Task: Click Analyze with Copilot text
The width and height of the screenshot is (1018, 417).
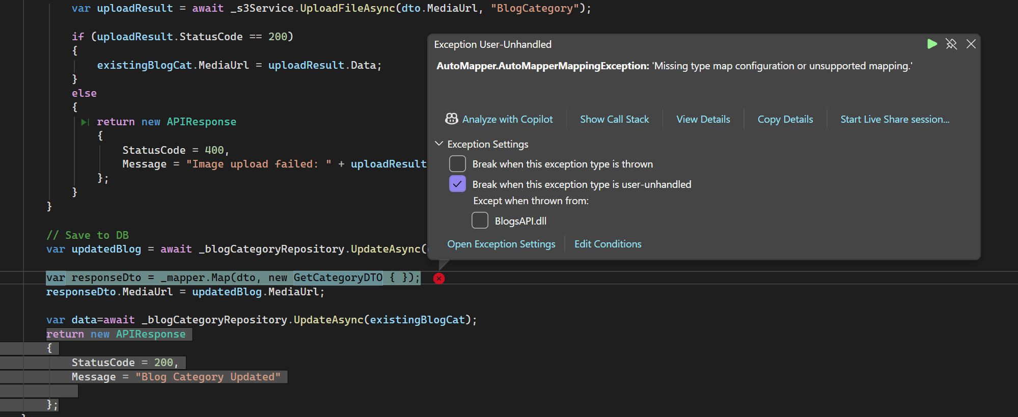Action: pyautogui.click(x=507, y=119)
